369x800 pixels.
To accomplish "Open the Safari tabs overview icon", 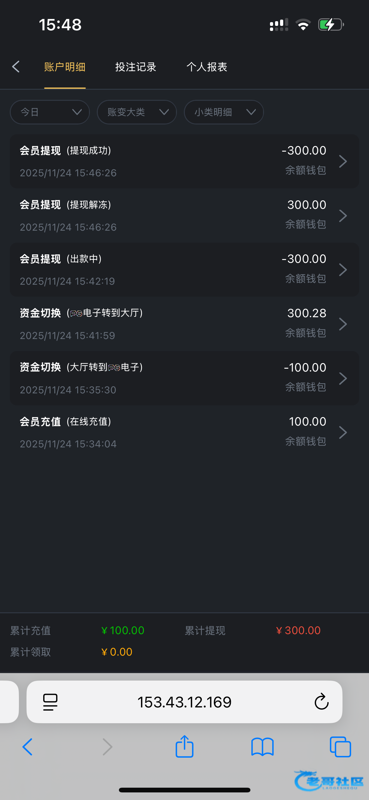I will pos(340,747).
